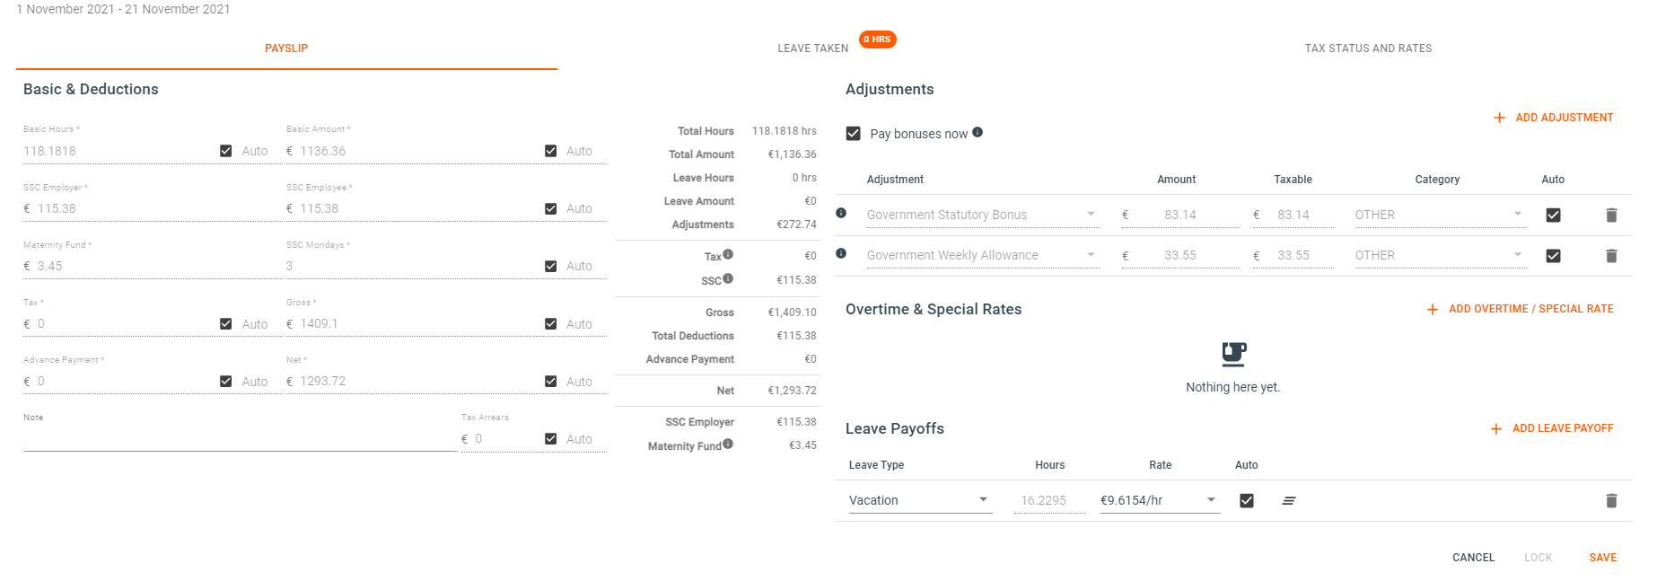Delete the Vacation leave payoff row

1611,501
